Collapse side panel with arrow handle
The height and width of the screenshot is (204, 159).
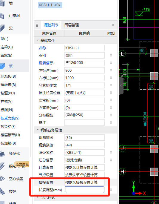pyautogui.click(x=121, y=86)
